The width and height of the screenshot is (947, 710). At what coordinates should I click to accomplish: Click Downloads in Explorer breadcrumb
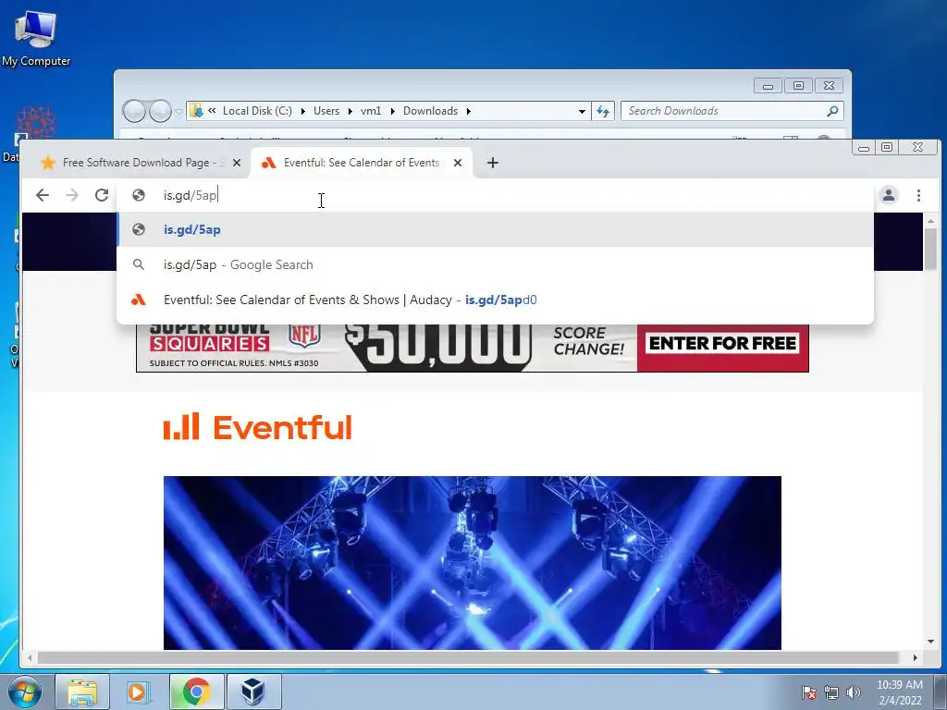431,111
